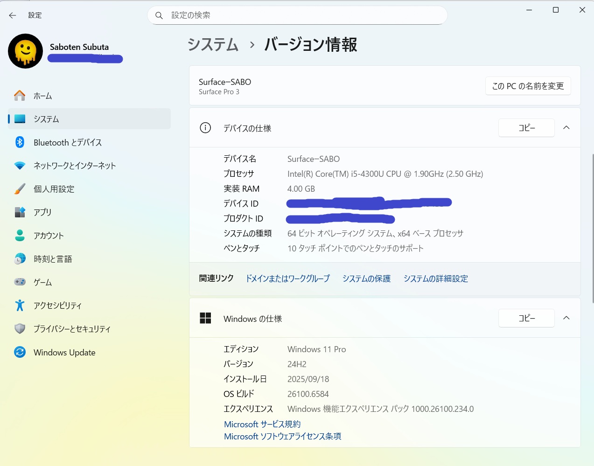
Task: Click the Windows Update sync icon
Action: [x=20, y=352]
